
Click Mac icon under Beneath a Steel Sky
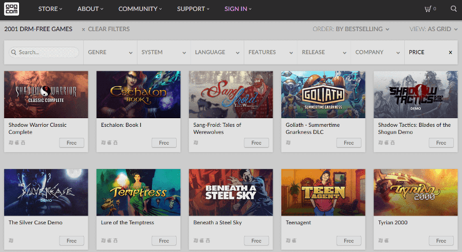coord(202,240)
